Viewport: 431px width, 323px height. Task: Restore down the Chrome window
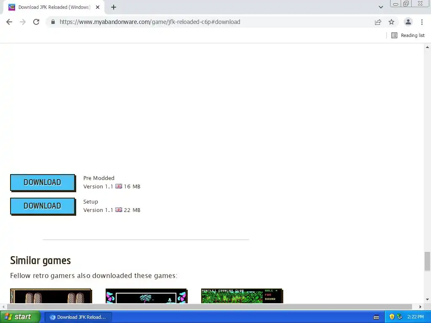tap(406, 4)
